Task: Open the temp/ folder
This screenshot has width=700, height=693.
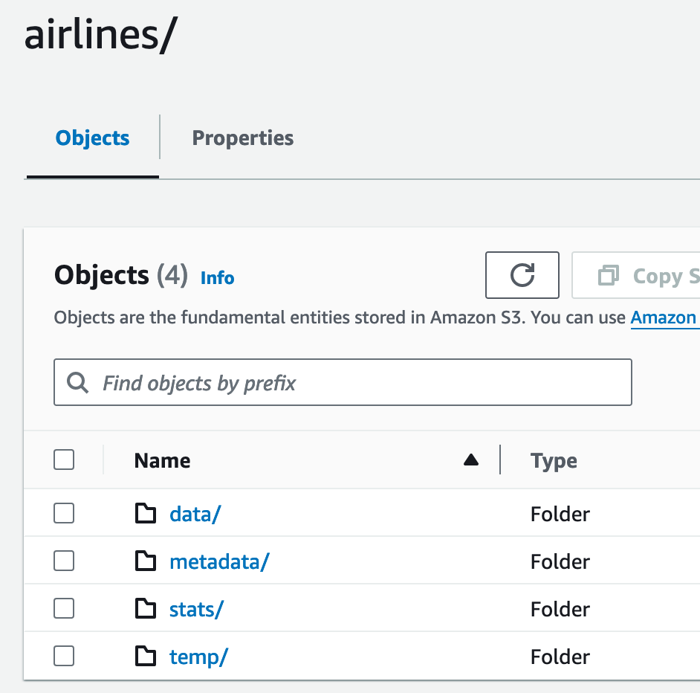Action: 198,656
